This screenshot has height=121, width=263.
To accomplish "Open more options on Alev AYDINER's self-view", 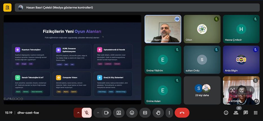I will coord(250,90).
